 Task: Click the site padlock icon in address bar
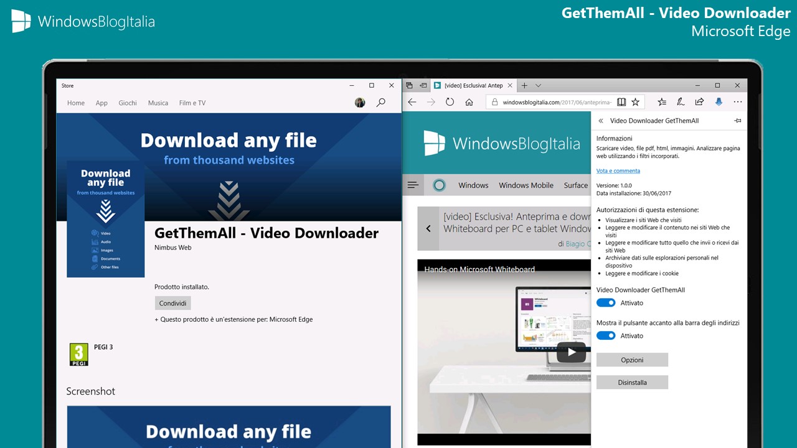(494, 102)
